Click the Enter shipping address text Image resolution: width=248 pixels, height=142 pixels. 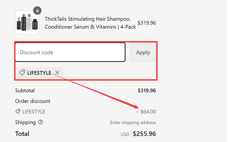pos(133,123)
